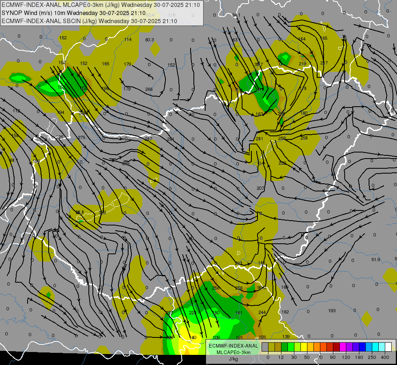Image resolution: width=397 pixels, height=365 pixels.
Task: Click the map value '63.1'
Action: [236, 40]
